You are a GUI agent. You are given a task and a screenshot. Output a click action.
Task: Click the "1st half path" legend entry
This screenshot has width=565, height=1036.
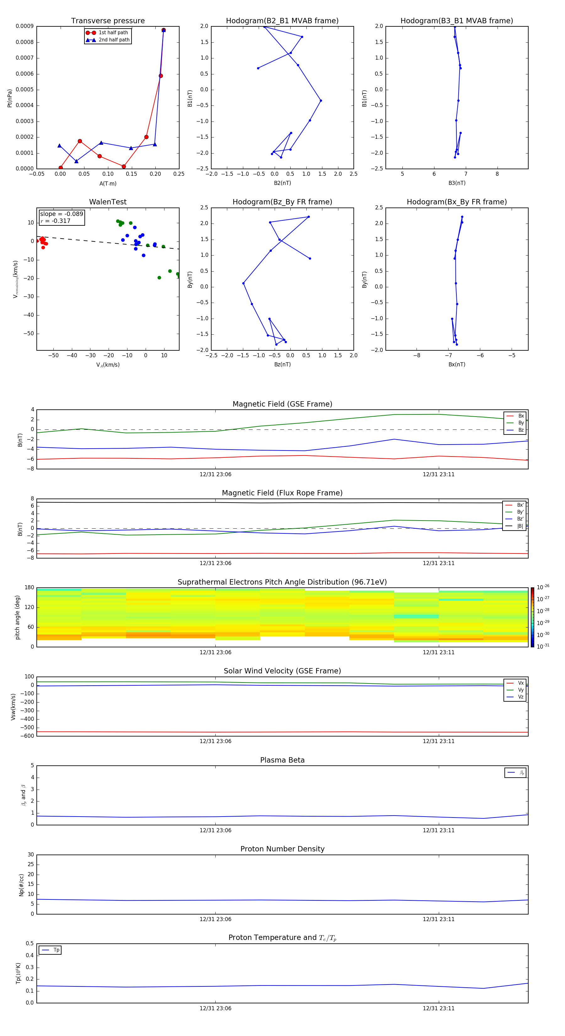click(x=107, y=33)
